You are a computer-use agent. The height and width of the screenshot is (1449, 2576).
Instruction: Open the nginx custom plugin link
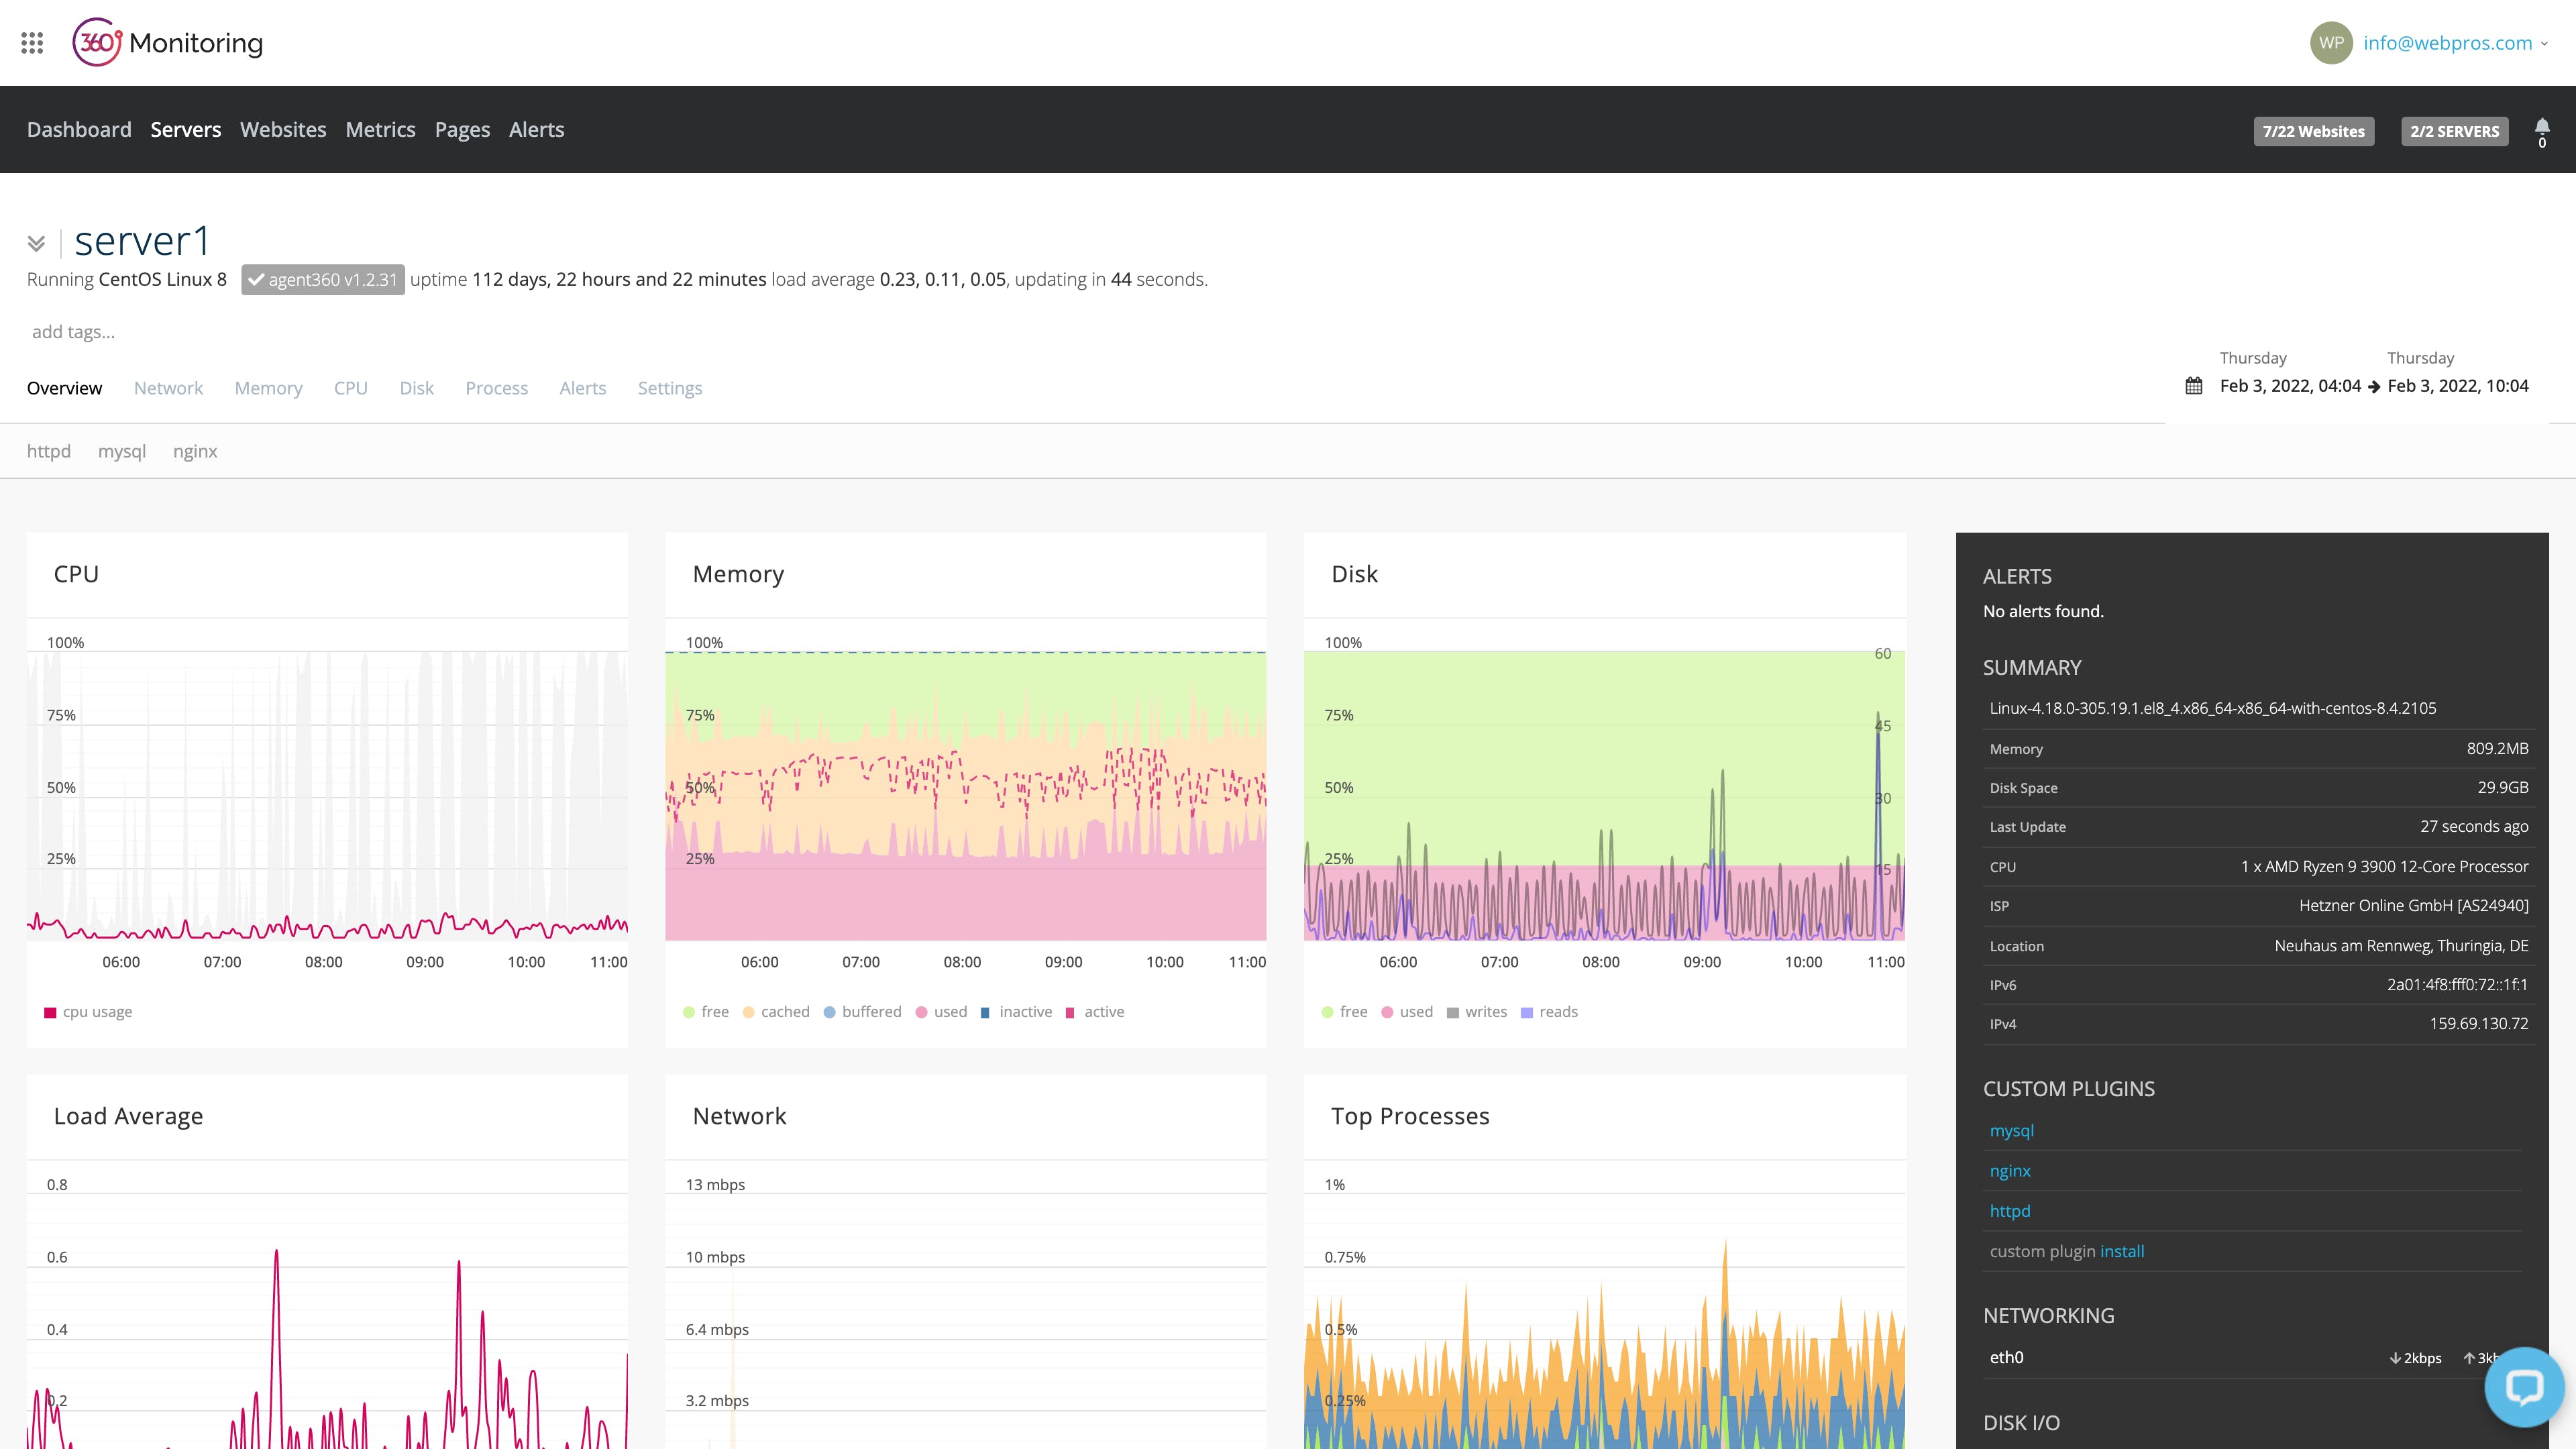coord(2010,1171)
